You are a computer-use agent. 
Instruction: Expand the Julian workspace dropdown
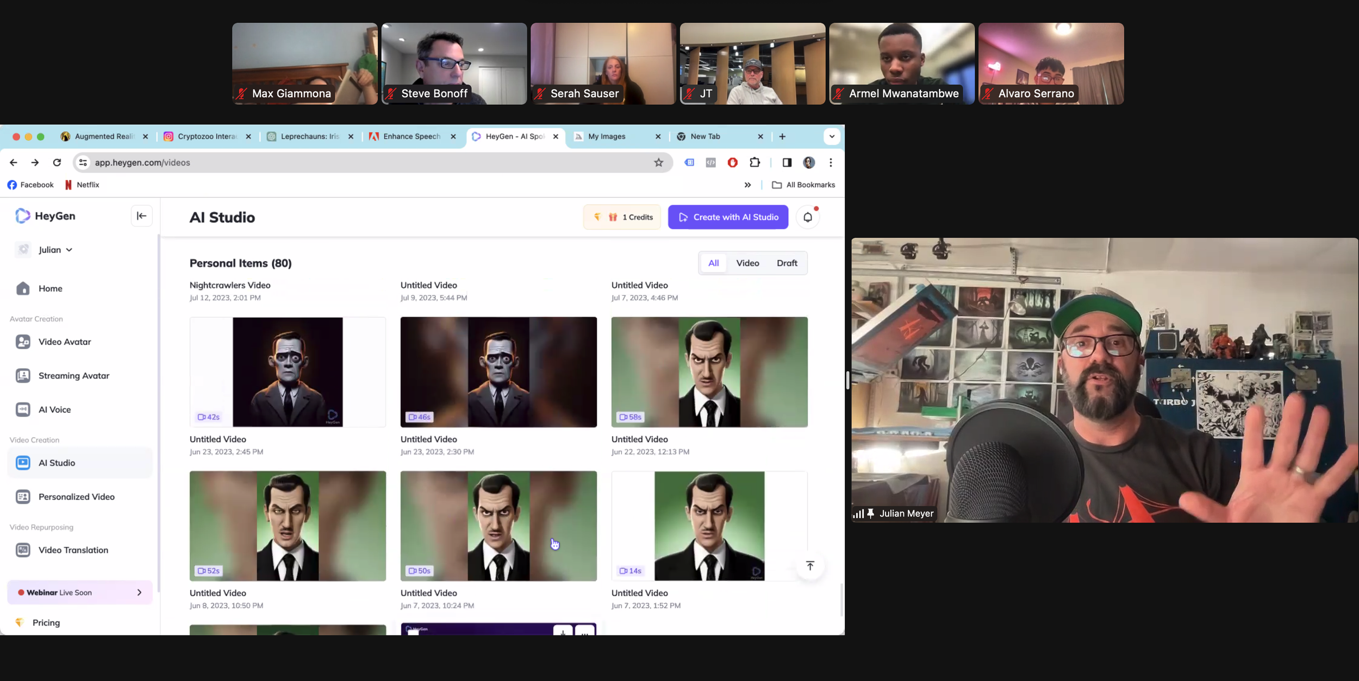point(55,250)
